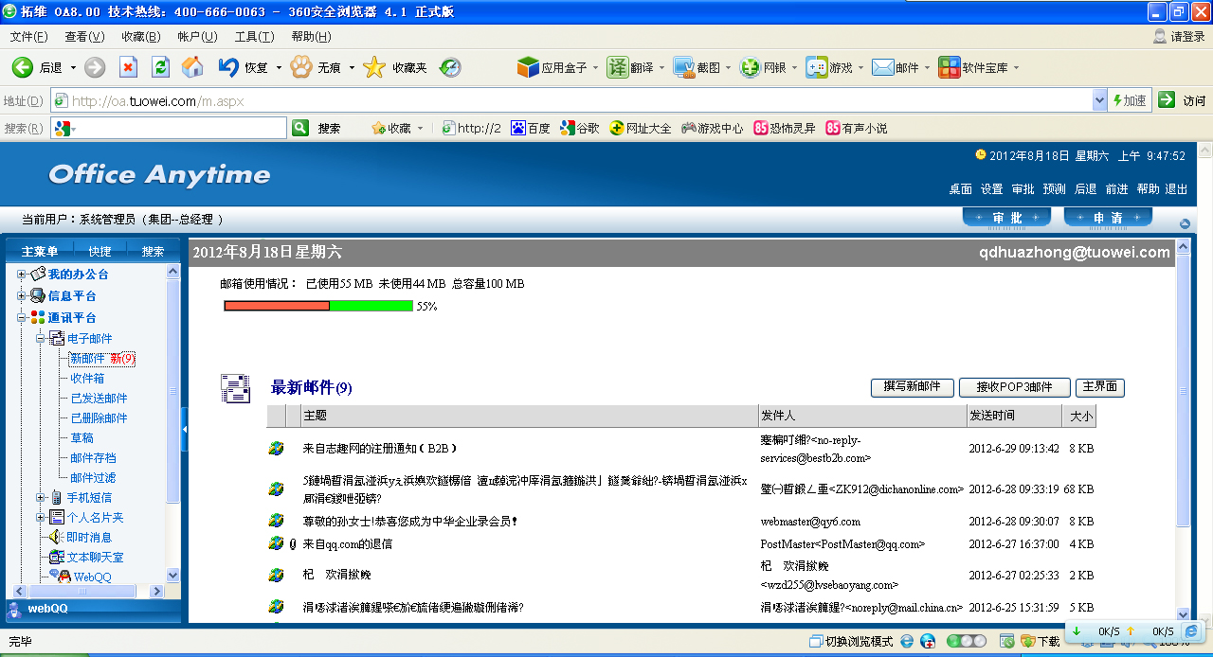The height and width of the screenshot is (657, 1213).
Task: Click the browser Back arrow icon
Action: click(x=23, y=67)
